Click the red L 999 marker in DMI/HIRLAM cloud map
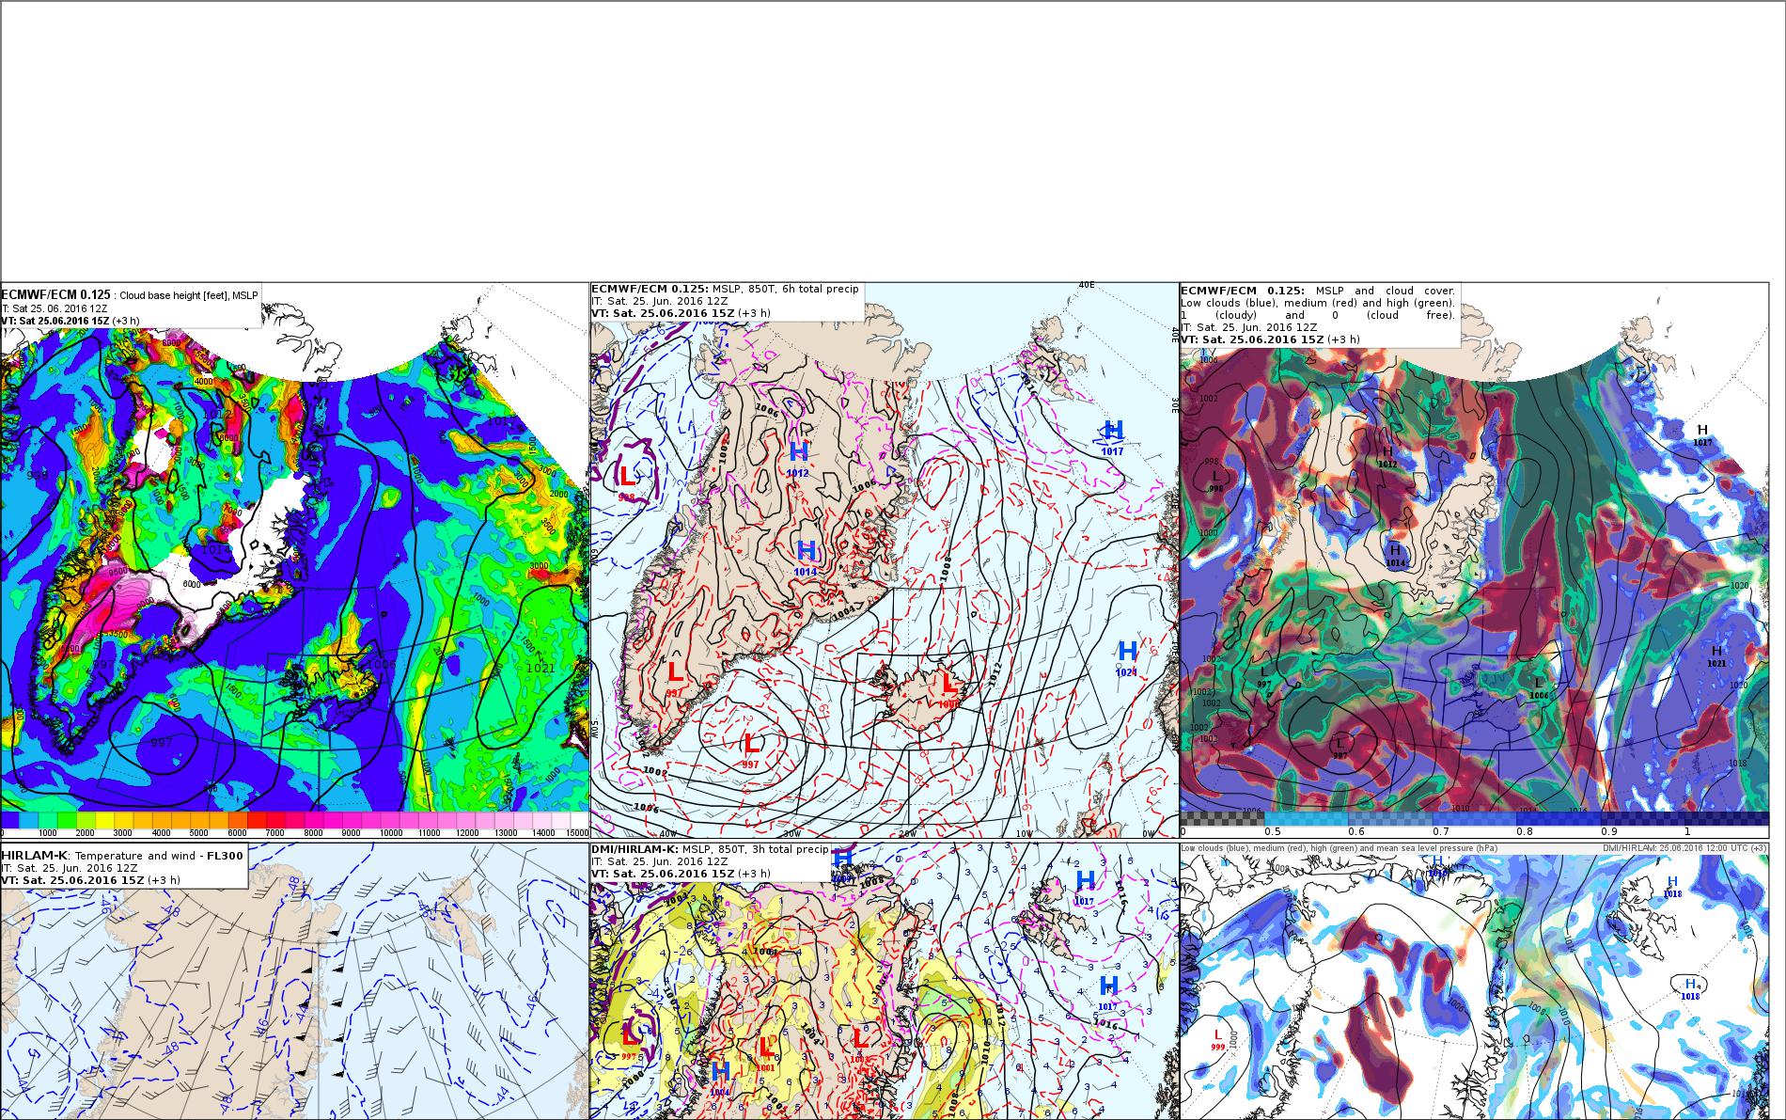This screenshot has height=1120, width=1786. coord(1217,1039)
